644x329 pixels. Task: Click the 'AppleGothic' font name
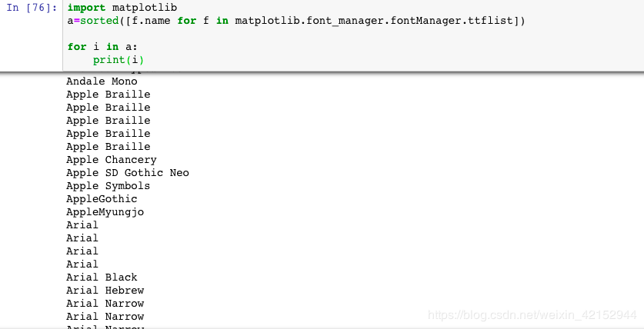pyautogui.click(x=102, y=199)
